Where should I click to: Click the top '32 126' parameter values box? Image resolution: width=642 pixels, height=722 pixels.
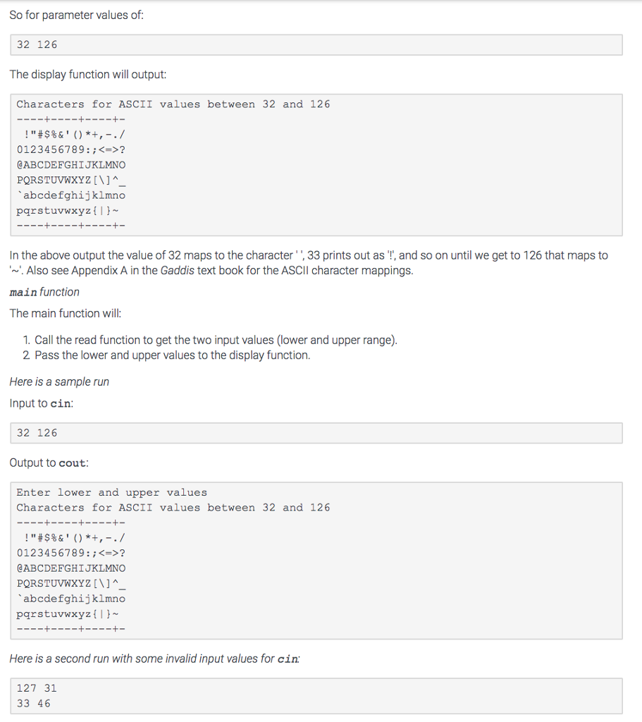click(x=316, y=44)
